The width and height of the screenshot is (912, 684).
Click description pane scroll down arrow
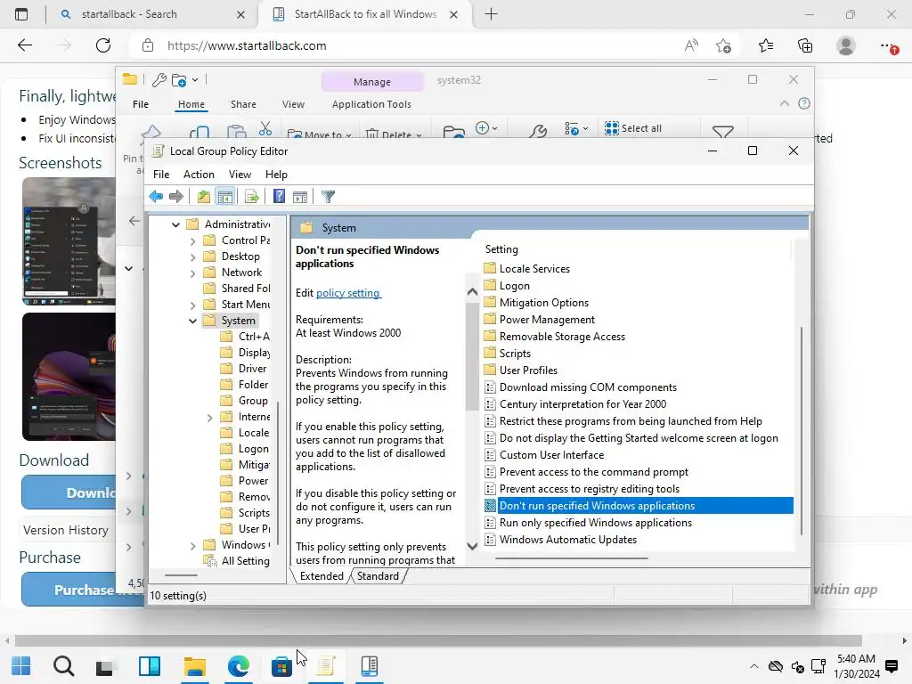click(472, 546)
